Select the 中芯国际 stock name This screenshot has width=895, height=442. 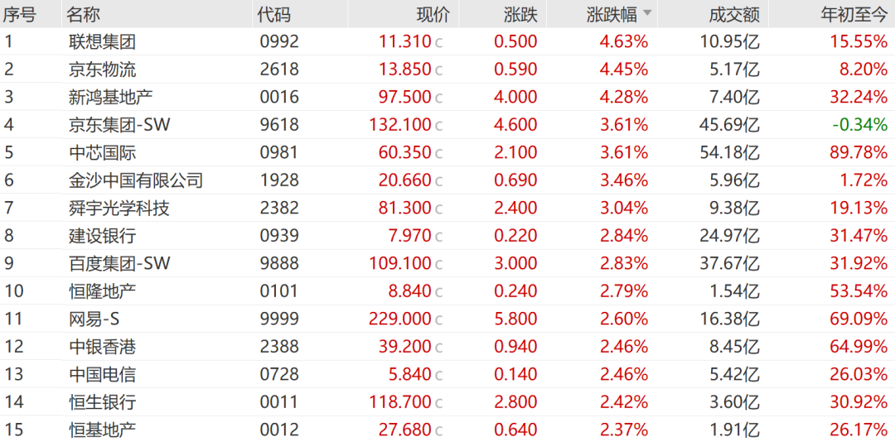(x=102, y=152)
